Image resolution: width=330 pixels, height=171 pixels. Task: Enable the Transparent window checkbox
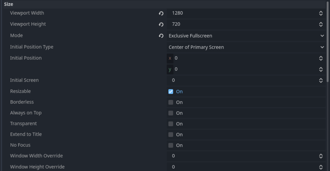(x=171, y=124)
